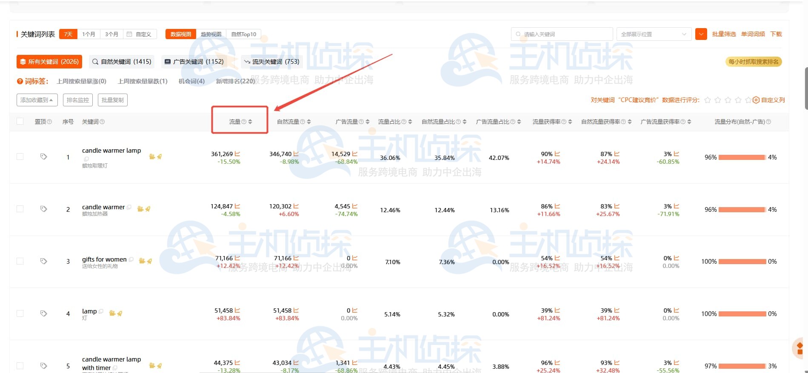This screenshot has width=808, height=373.
Task: Select the 1个月 time range tab
Action: point(89,34)
